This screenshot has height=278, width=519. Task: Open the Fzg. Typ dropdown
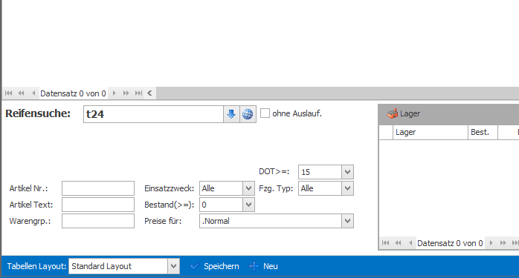(347, 188)
